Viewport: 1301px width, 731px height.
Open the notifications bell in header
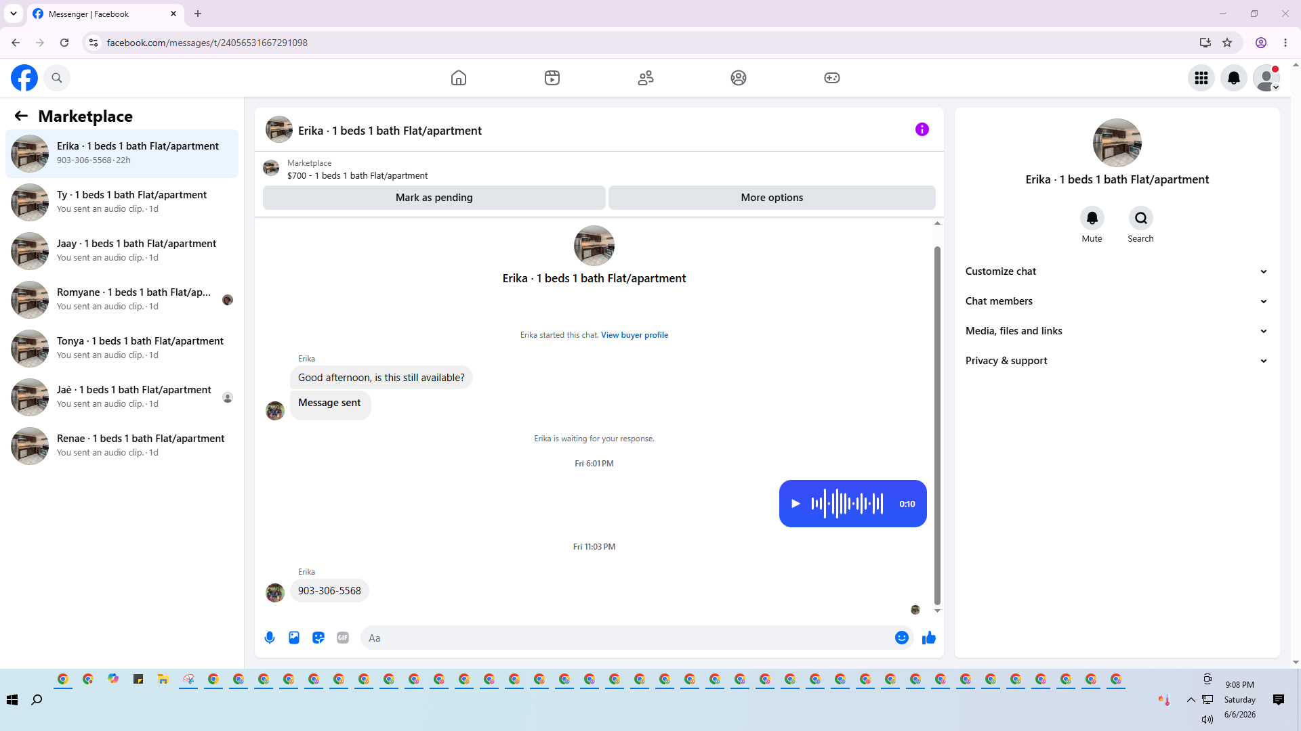[1234, 78]
